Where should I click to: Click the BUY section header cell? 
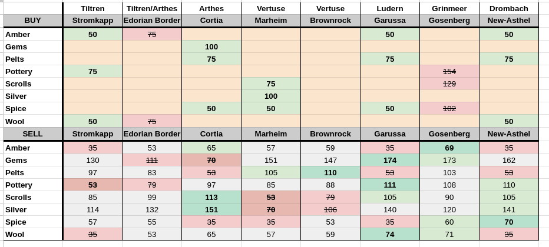tap(32, 21)
